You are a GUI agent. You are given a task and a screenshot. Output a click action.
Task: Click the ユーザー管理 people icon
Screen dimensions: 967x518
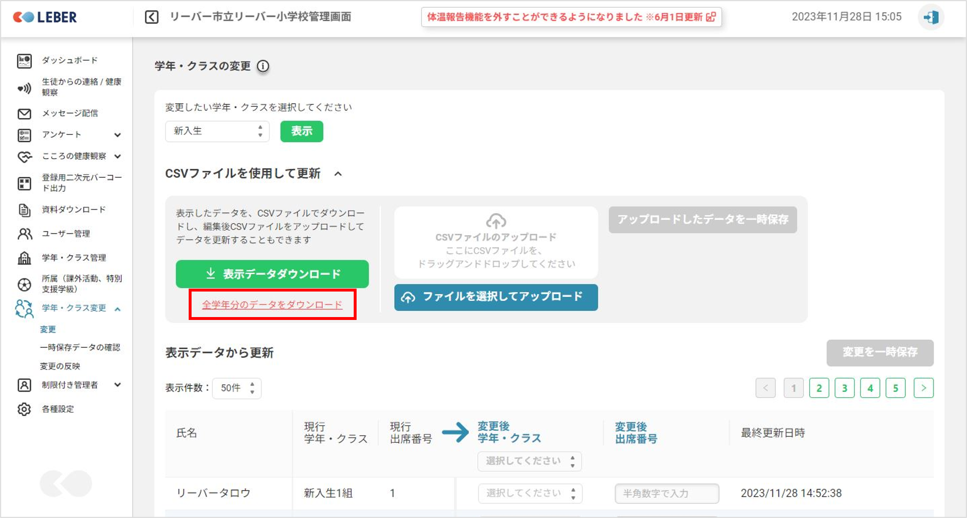pos(24,234)
